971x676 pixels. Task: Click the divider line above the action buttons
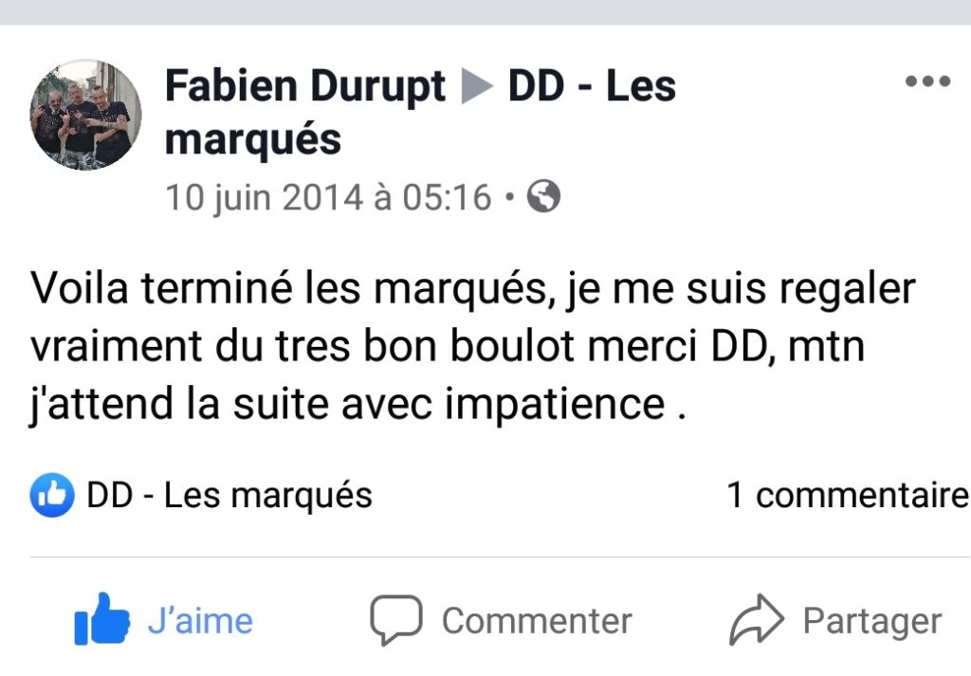tap(485, 557)
